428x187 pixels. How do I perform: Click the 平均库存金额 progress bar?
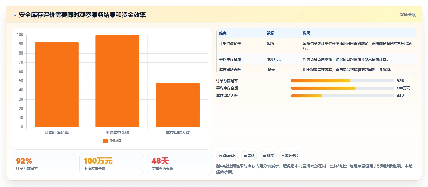click(343, 88)
